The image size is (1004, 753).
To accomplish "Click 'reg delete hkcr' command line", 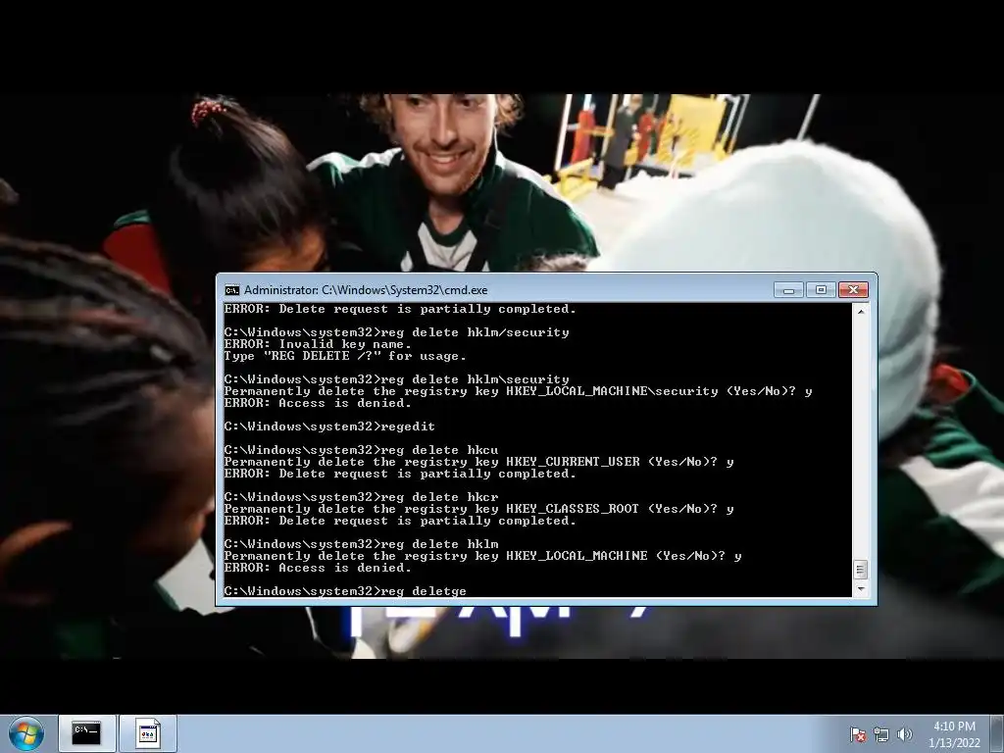I will coord(361,497).
